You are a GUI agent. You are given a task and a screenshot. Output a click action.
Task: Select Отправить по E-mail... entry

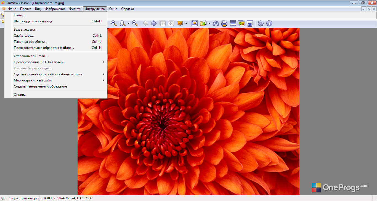point(56,56)
